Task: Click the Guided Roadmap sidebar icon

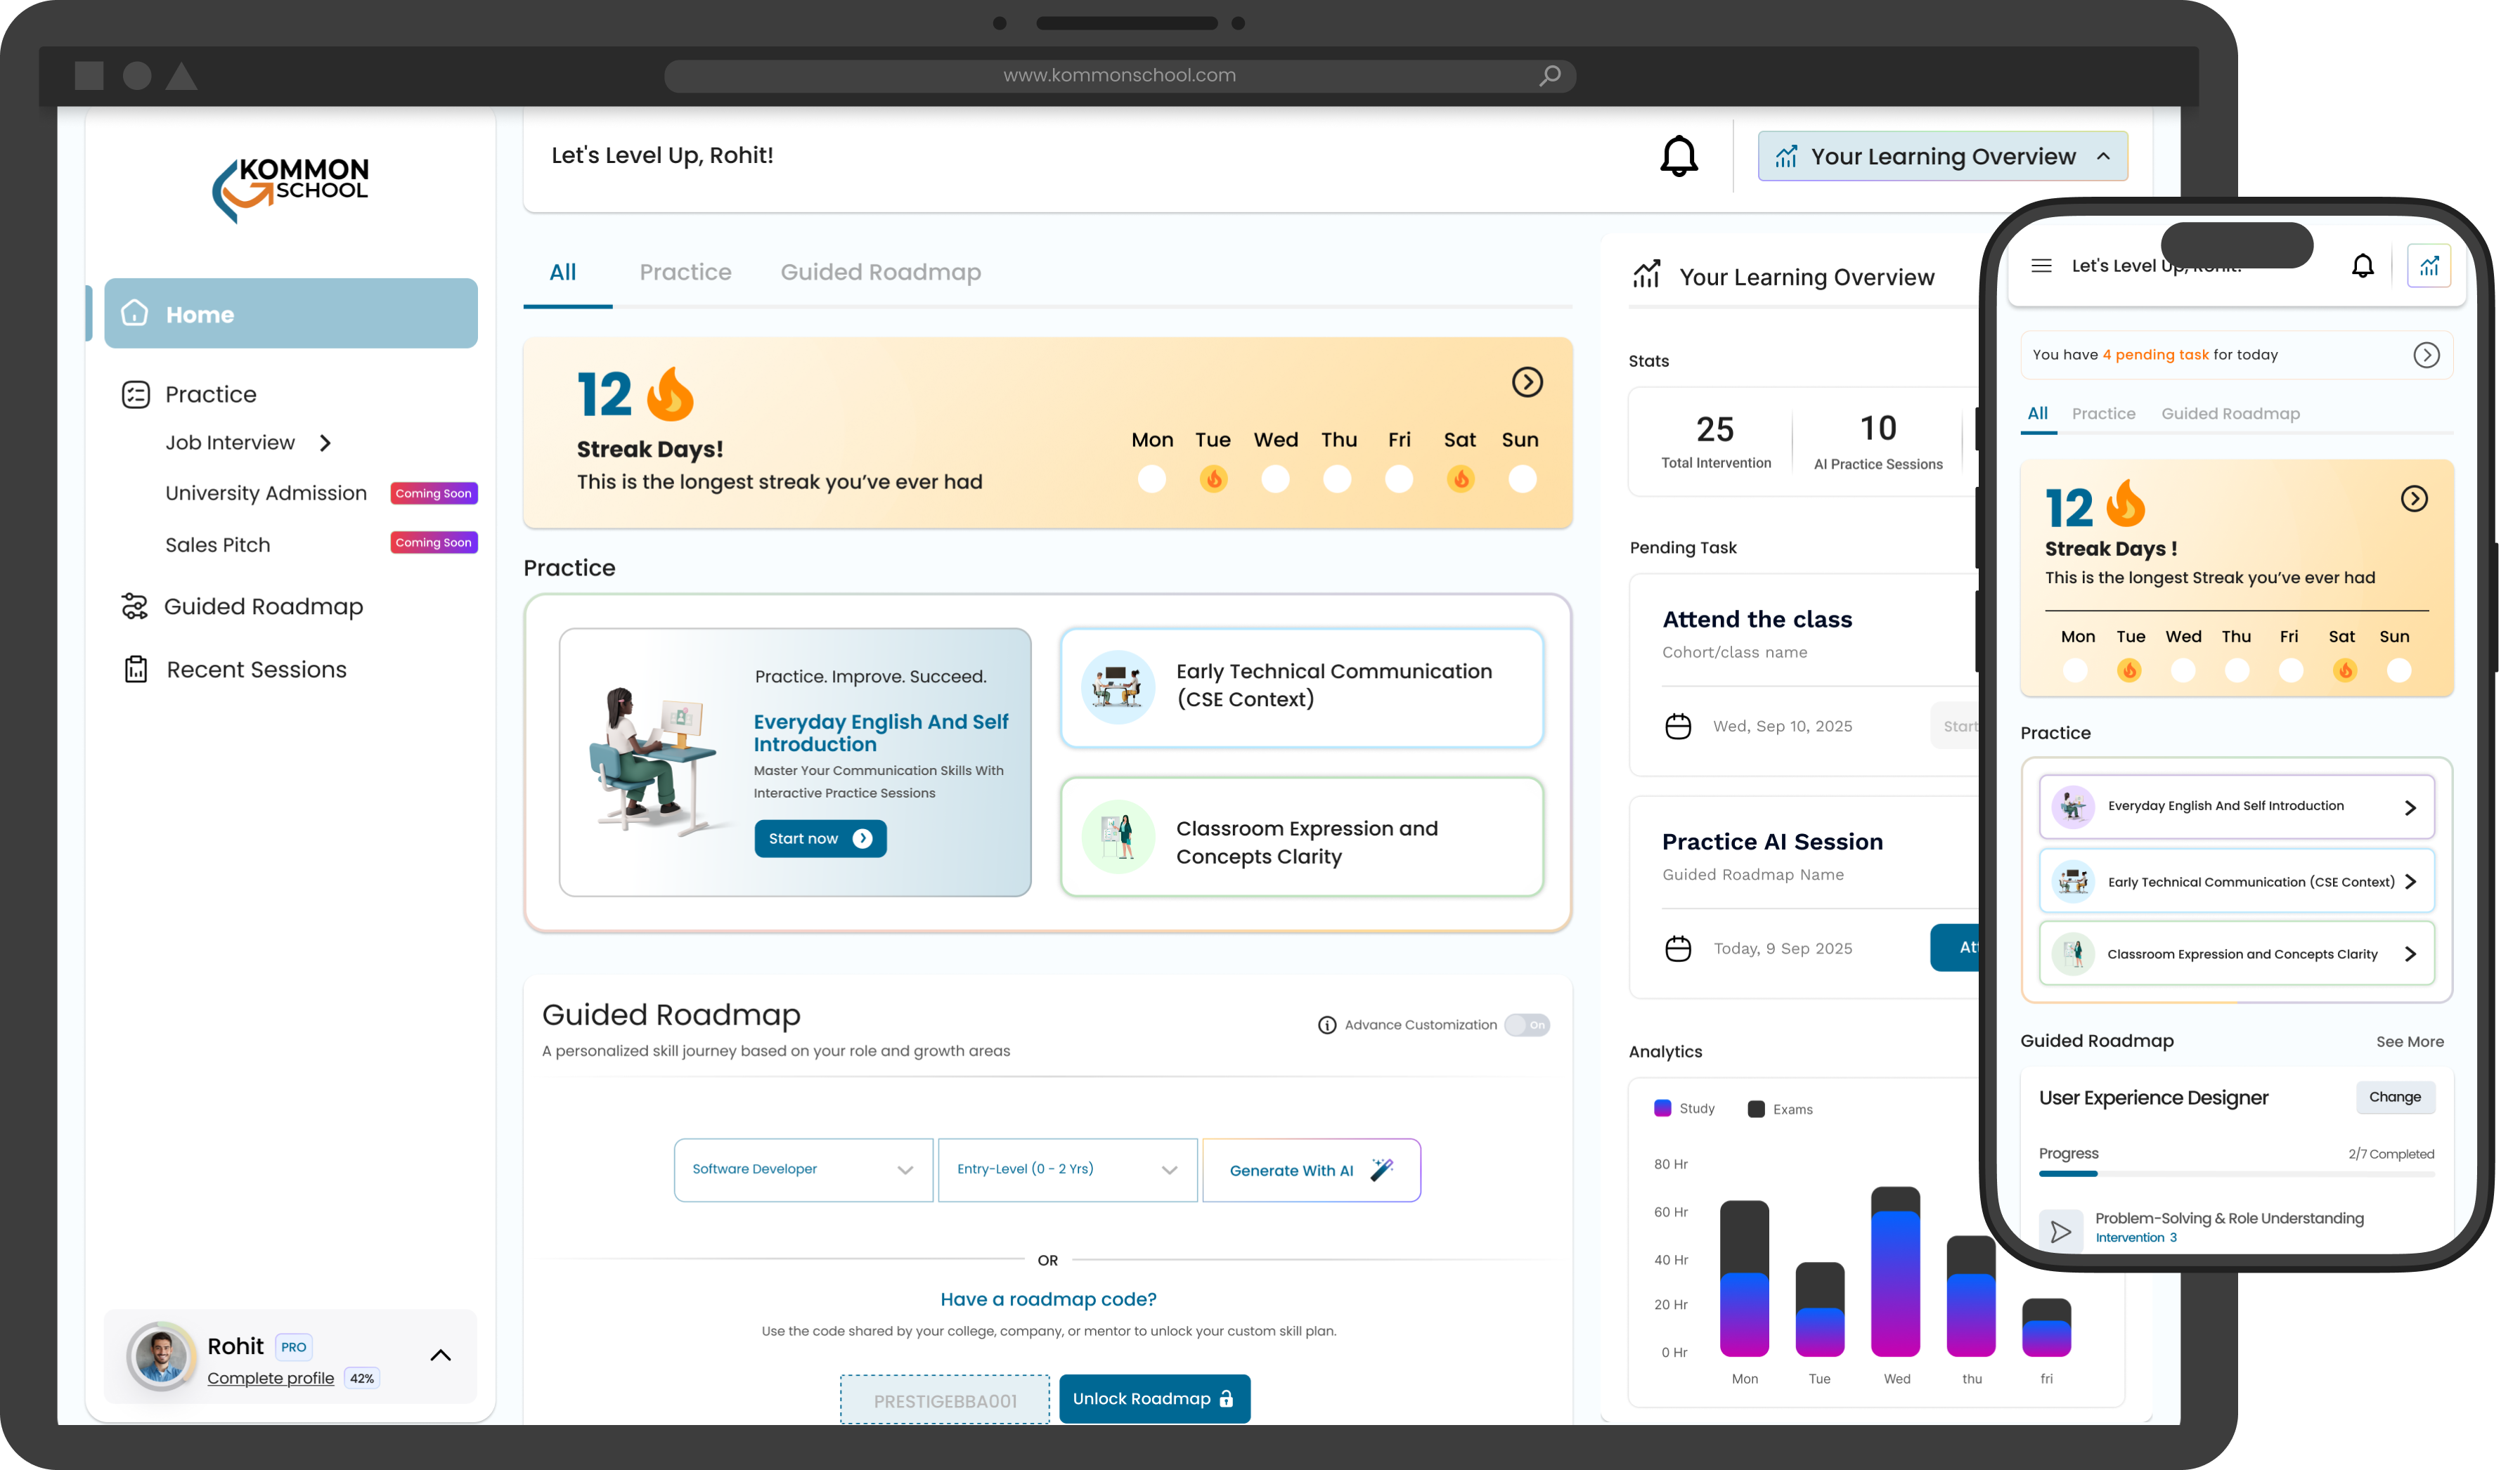Action: click(x=134, y=606)
